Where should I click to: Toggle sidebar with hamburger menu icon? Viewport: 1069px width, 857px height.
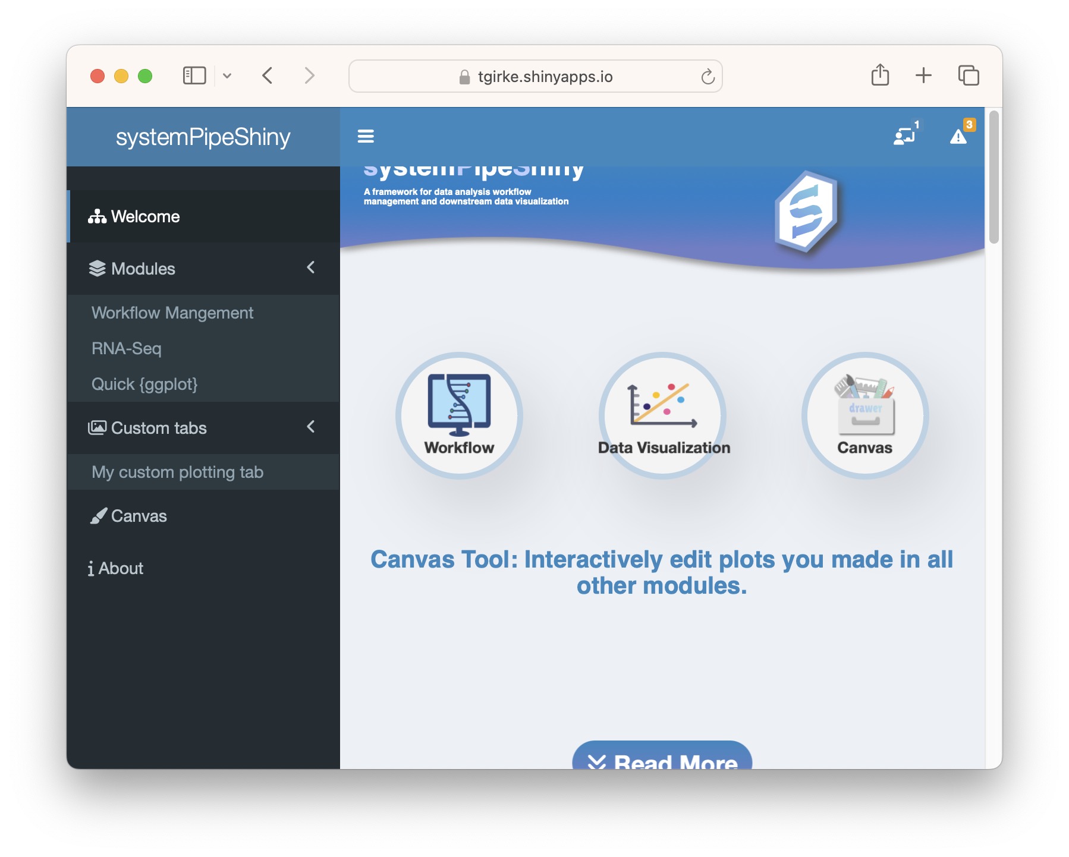365,137
